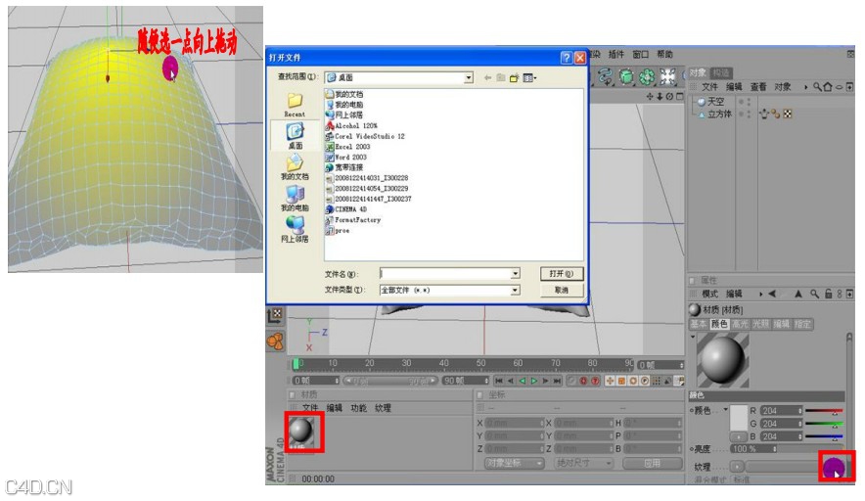
Task: Toggle the 亮度 radio dot in material attributes
Action: point(692,449)
